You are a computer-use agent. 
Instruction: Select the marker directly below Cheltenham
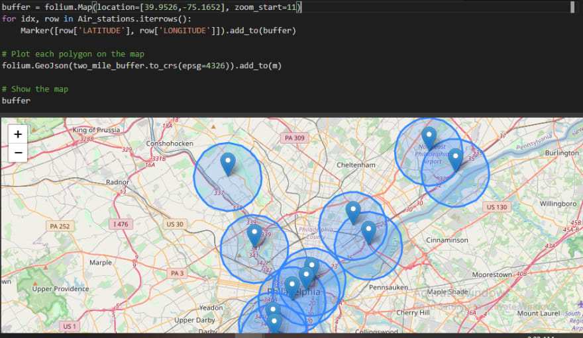pos(353,212)
